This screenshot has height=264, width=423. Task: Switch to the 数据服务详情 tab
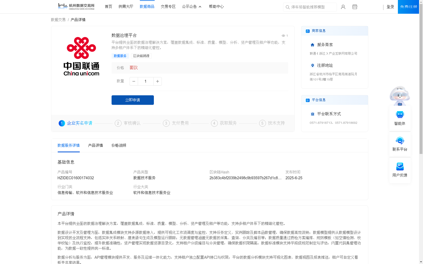coord(68,145)
